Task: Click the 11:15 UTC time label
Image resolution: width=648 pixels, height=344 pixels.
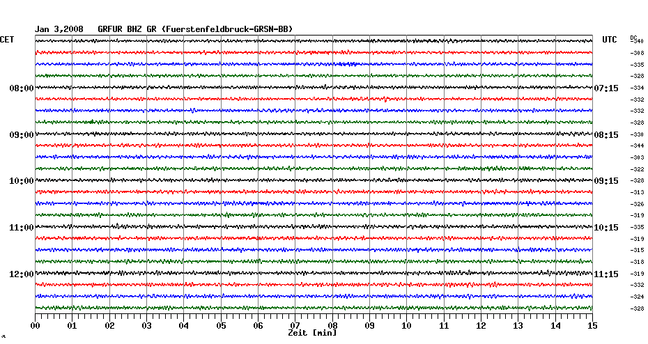Action: pyautogui.click(x=606, y=274)
